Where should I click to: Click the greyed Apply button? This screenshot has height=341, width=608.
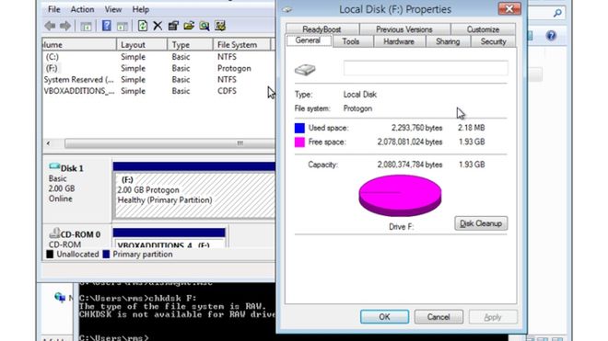(x=493, y=317)
